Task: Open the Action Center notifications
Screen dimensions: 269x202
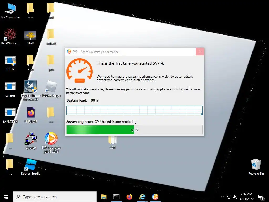Action: coord(261,197)
